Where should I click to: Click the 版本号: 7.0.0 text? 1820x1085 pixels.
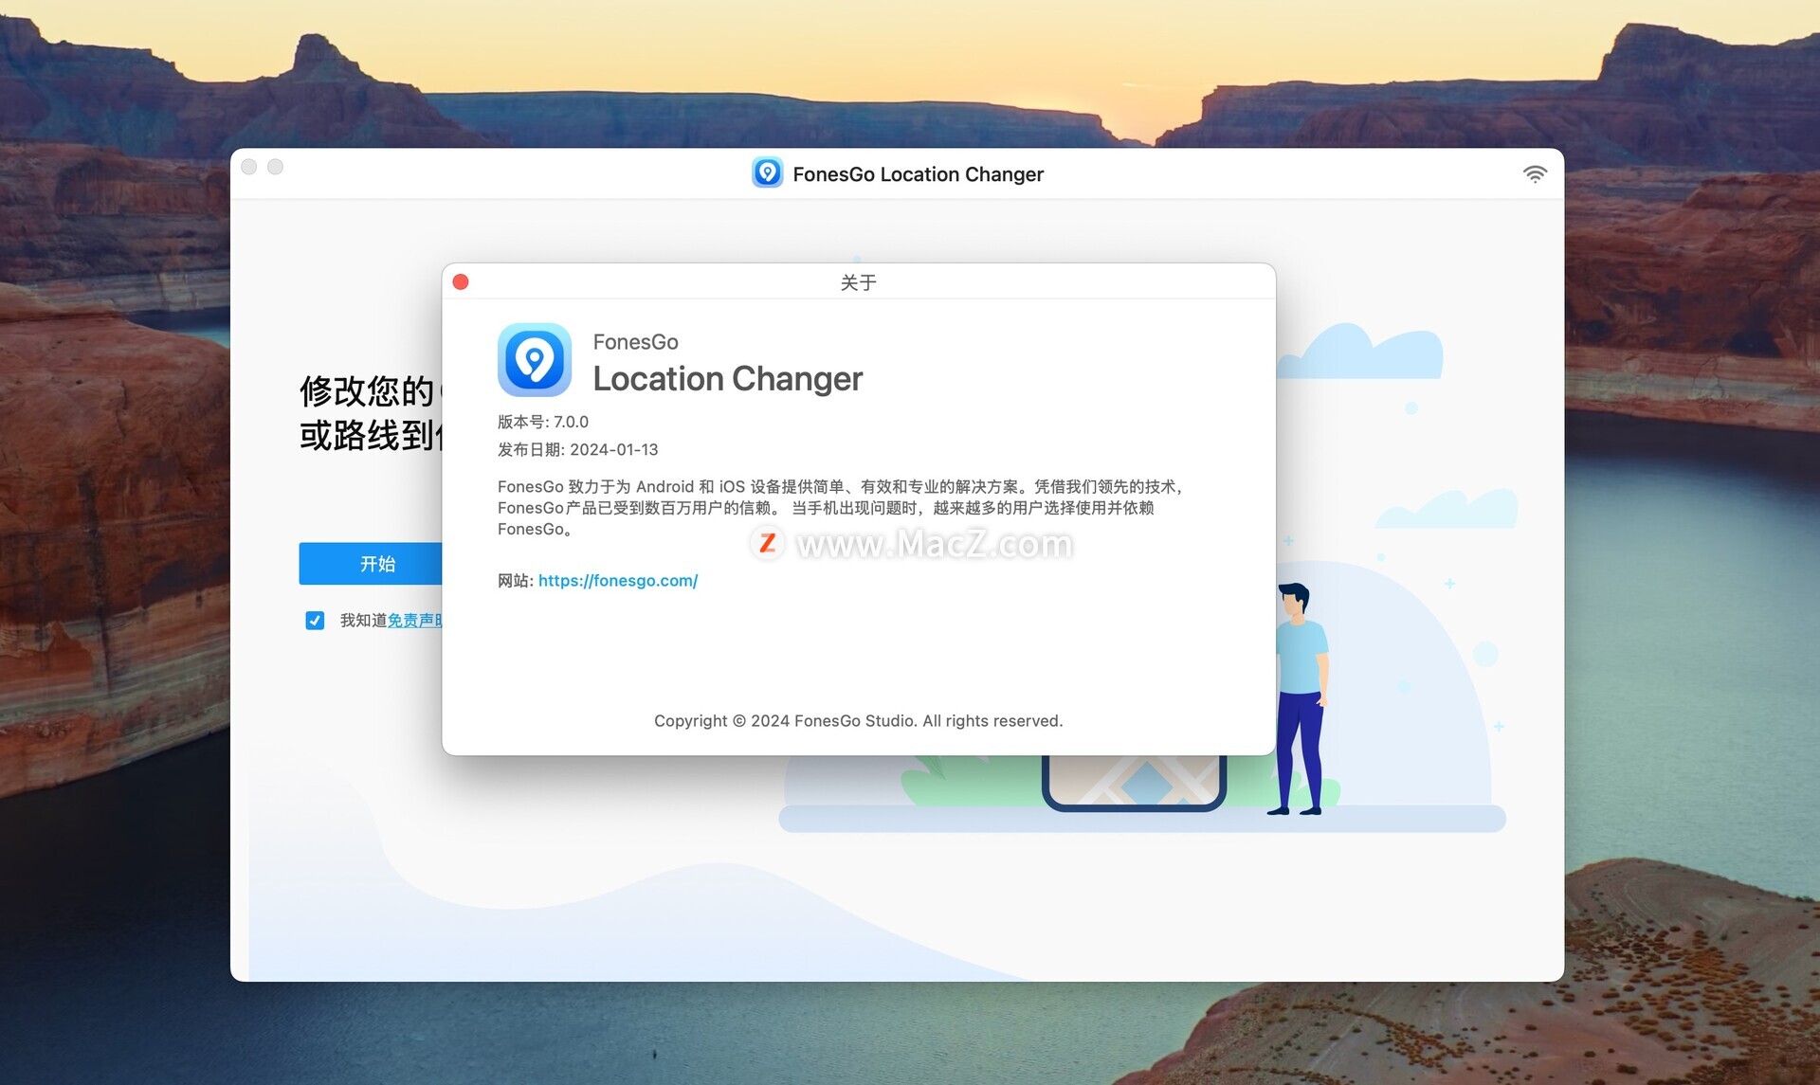point(543,422)
